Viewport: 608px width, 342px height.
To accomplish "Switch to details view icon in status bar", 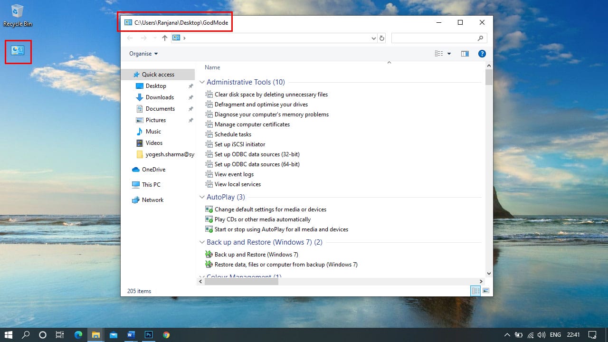I will tap(475, 291).
